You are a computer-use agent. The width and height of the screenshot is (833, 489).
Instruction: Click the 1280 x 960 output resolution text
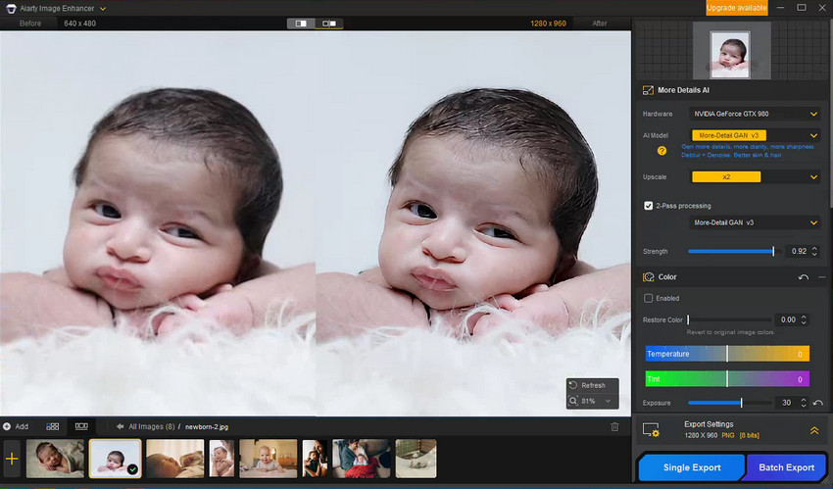coord(548,24)
